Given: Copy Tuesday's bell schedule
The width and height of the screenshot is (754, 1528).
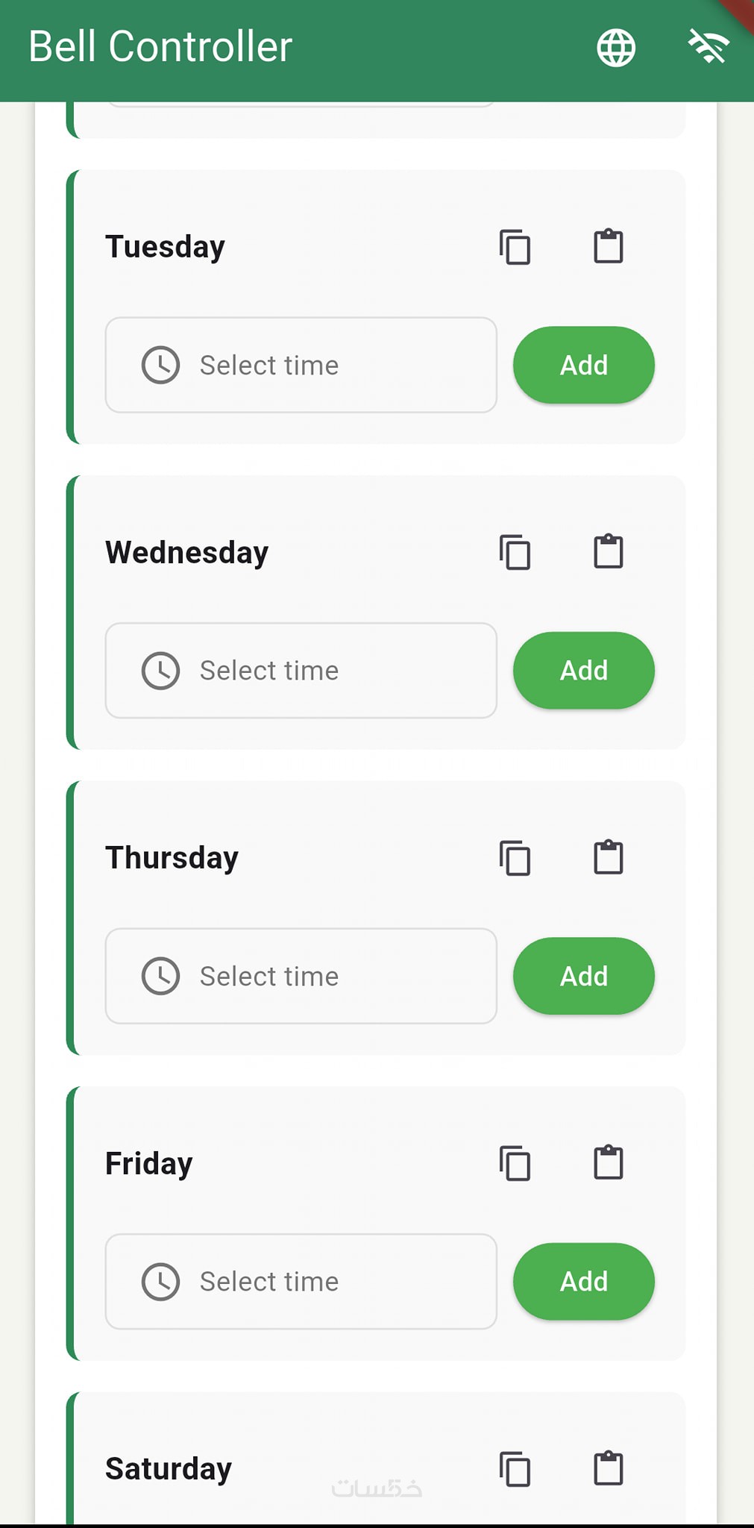Looking at the screenshot, I should (515, 247).
